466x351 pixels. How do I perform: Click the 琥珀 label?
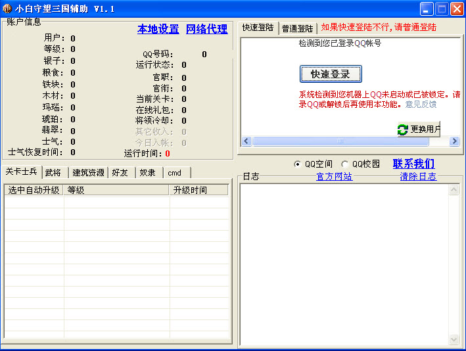pos(53,119)
